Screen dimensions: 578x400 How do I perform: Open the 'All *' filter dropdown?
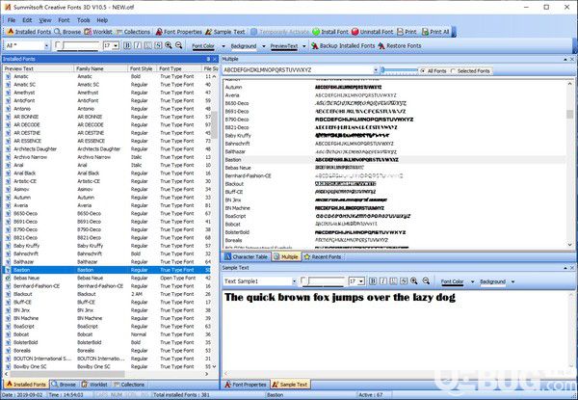[46, 45]
